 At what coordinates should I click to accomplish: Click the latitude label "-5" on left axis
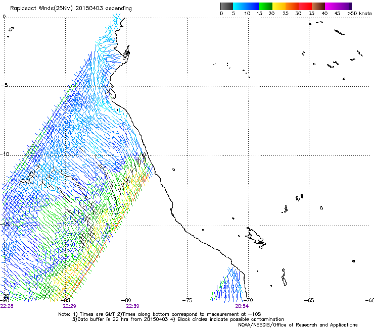[x=5, y=85]
